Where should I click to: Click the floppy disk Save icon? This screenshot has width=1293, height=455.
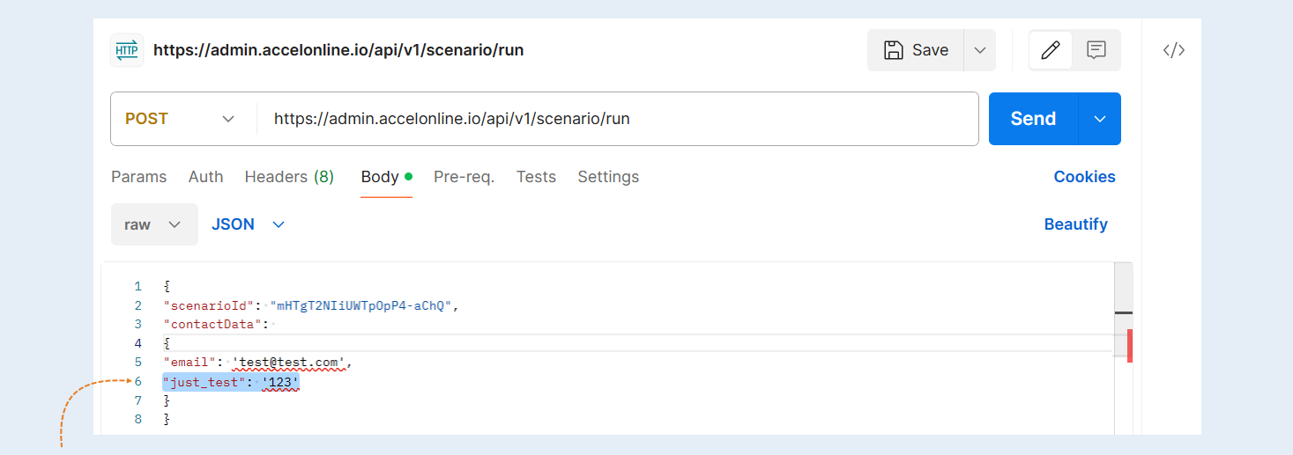[x=893, y=50]
